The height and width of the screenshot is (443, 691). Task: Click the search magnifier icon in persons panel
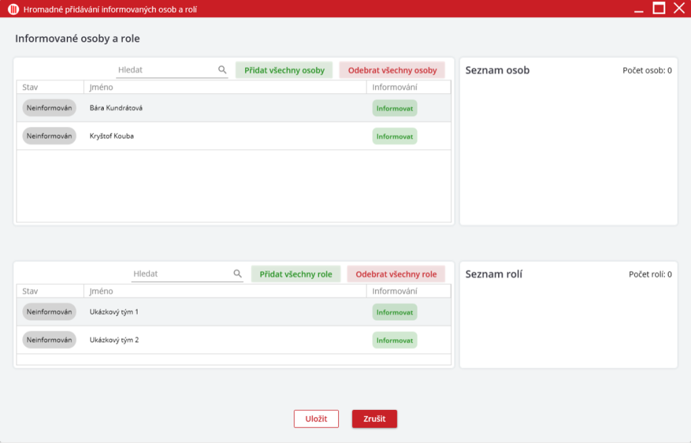222,70
